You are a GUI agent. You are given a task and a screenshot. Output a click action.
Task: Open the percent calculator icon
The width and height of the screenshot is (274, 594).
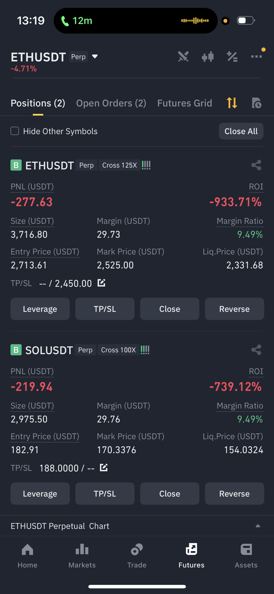pos(232,57)
